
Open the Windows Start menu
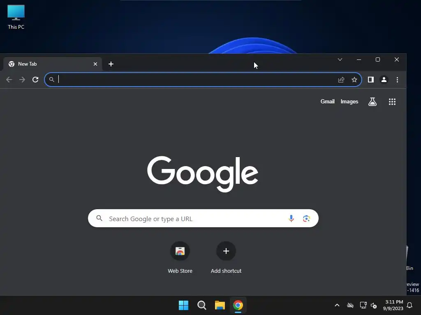[x=184, y=305]
